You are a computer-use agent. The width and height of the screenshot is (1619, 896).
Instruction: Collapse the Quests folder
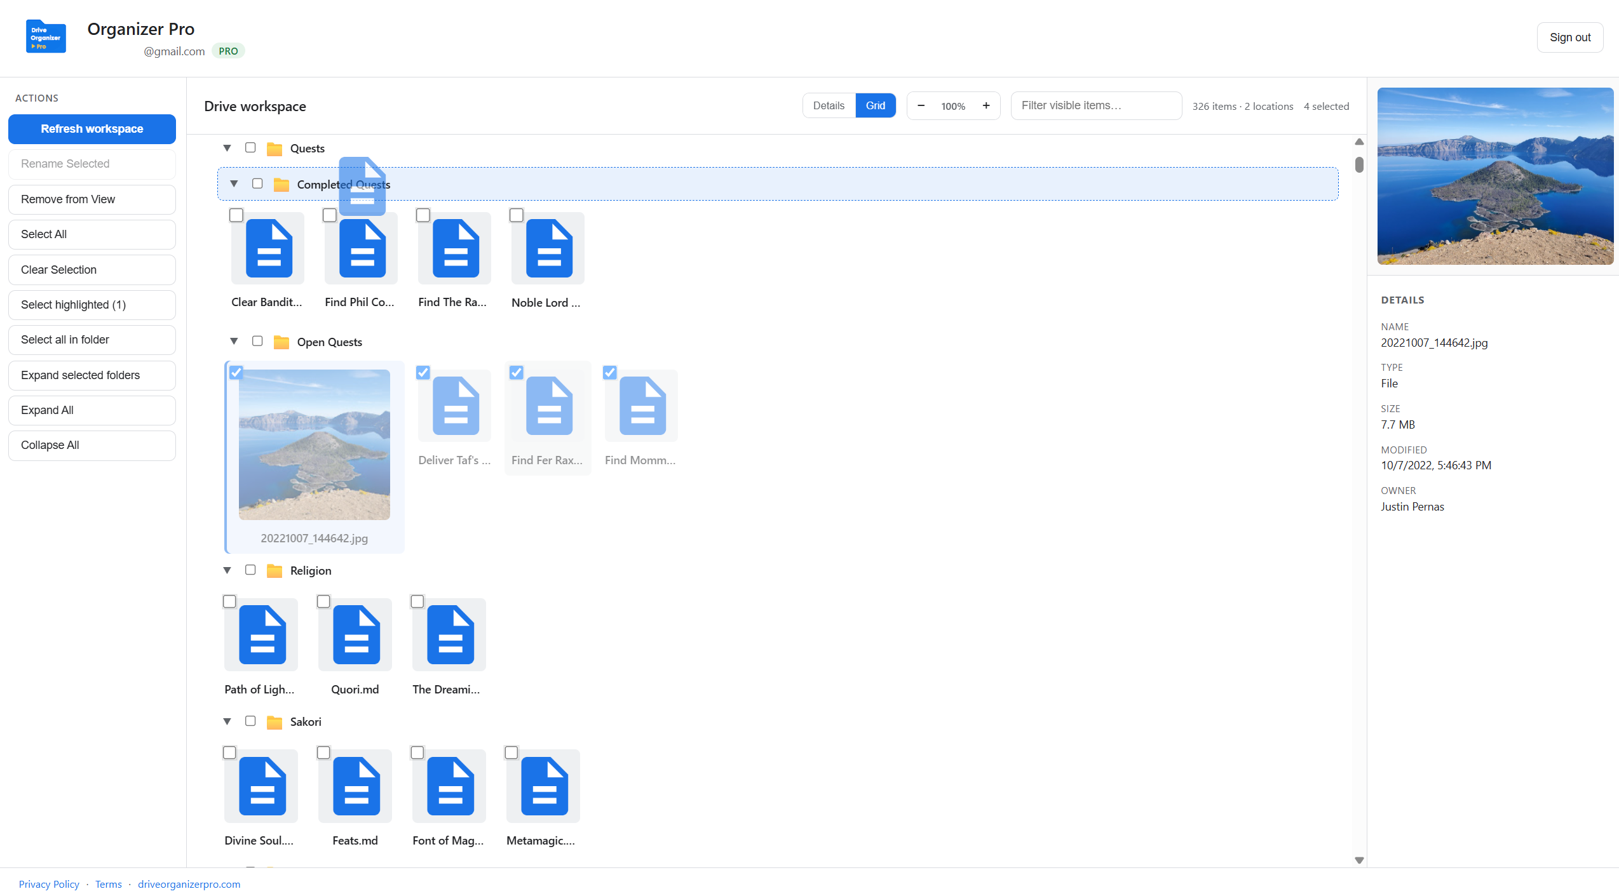[x=227, y=148]
